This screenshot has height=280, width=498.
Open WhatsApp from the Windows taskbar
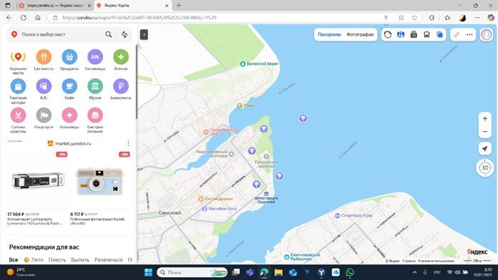tap(350, 272)
